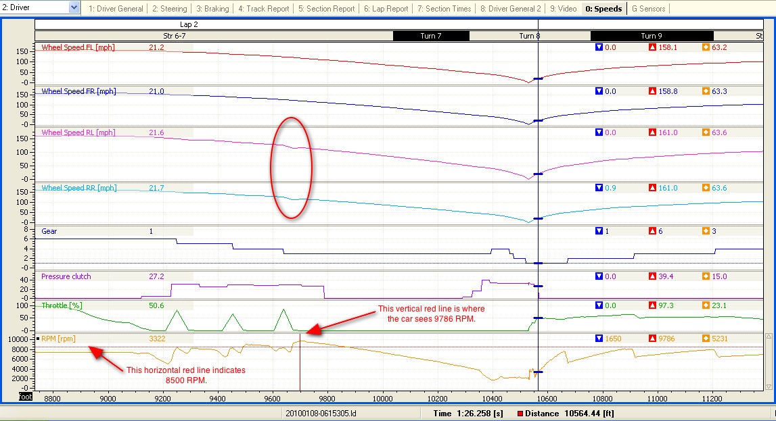Click the Throttle minimum value icon
This screenshot has height=421, width=776.
pos(599,305)
